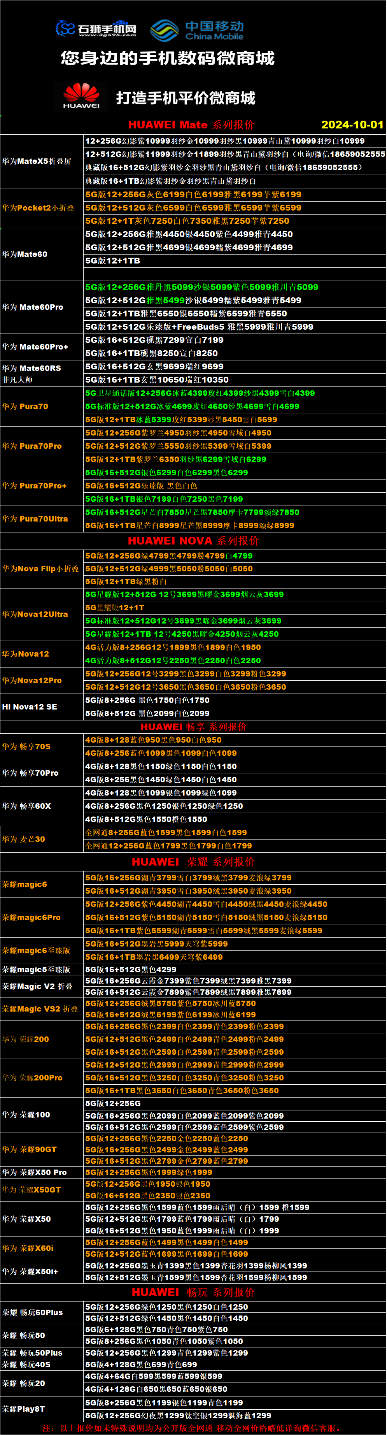Image resolution: width=387 pixels, height=1435 pixels.
Task: Select the 华为 荣耀X50i+ model cell
Action: tap(42, 1271)
